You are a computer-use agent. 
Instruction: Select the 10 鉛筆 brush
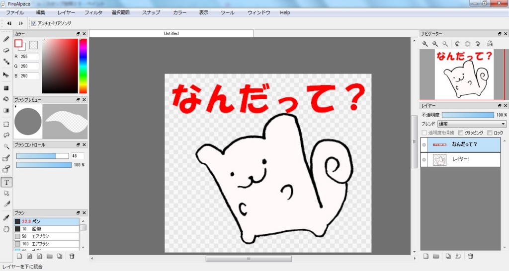[x=47, y=229]
